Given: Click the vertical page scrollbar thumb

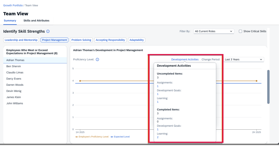Looking at the screenshot, I should click(268, 87).
